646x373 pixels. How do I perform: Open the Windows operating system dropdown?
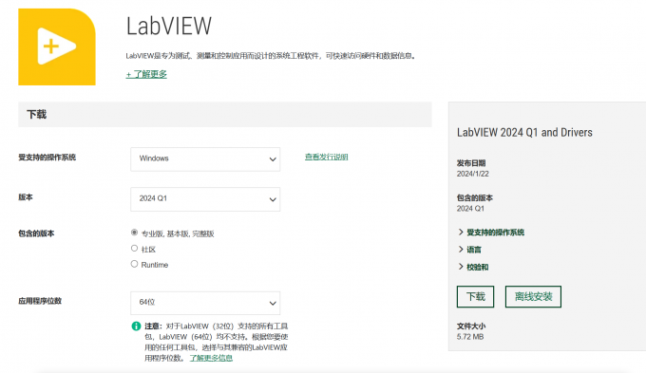(x=205, y=159)
